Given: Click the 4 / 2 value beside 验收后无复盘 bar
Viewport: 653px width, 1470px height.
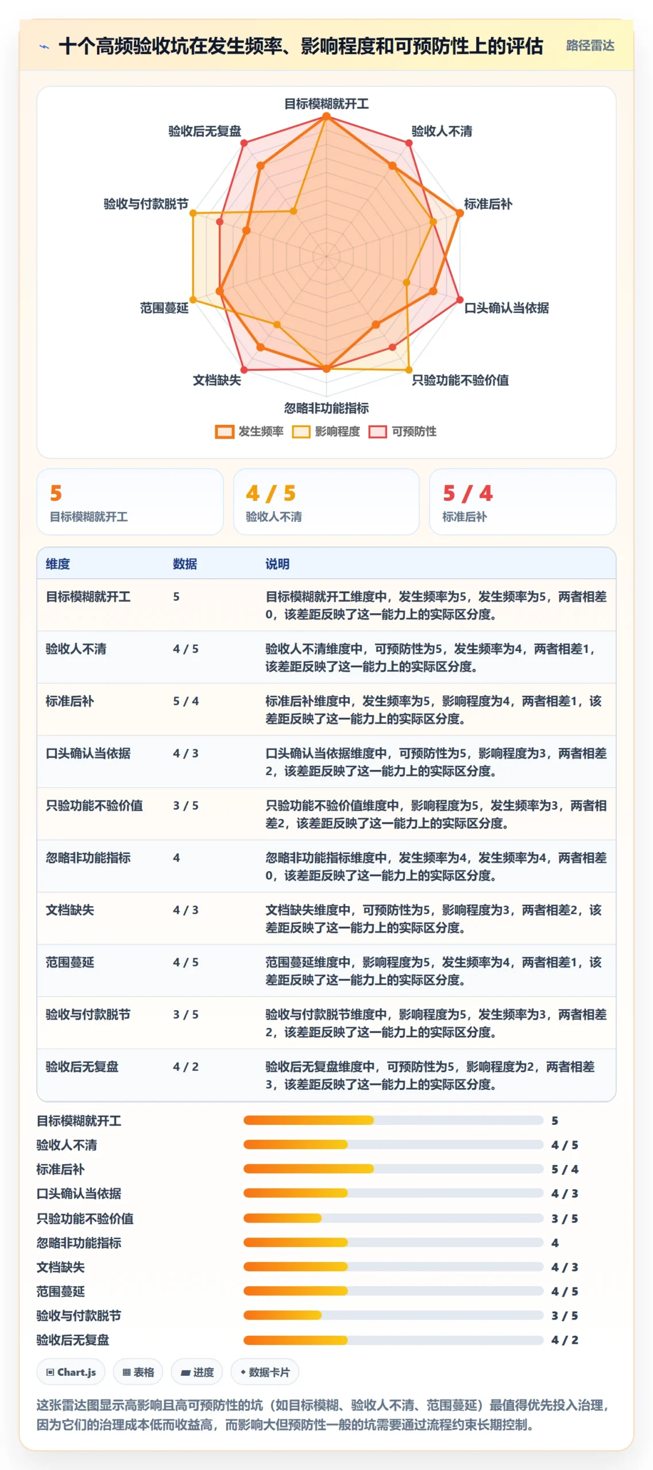Looking at the screenshot, I should pyautogui.click(x=565, y=1340).
